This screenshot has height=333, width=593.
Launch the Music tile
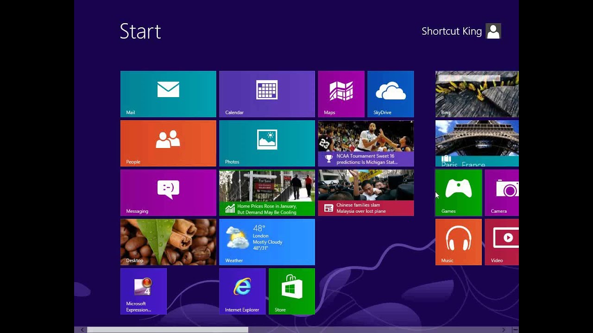[459, 242]
